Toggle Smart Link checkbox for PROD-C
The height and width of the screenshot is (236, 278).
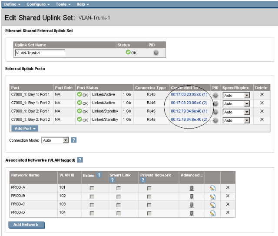point(118,205)
